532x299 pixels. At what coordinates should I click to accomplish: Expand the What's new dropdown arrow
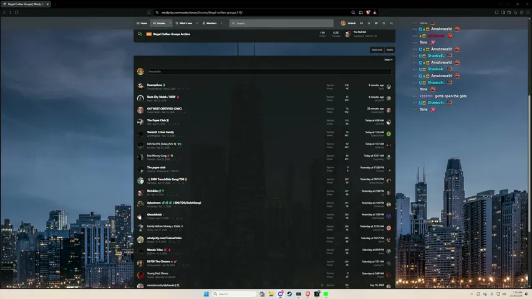[x=197, y=23]
